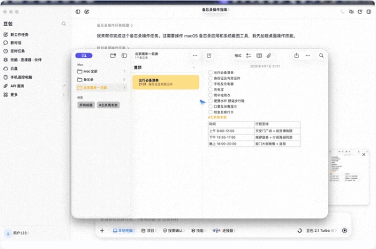376x249 pixels.
Task: Attach a file with the paperclip icon
Action: tap(269, 56)
